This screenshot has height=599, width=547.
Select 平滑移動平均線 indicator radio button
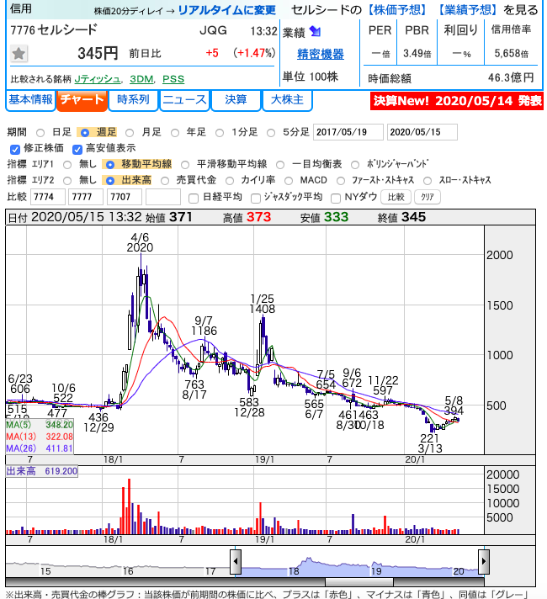tap(185, 165)
